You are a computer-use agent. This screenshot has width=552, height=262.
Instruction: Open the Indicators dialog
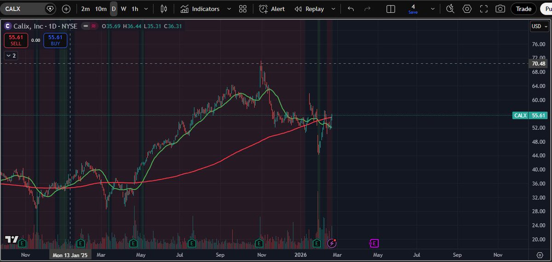pyautogui.click(x=200, y=9)
